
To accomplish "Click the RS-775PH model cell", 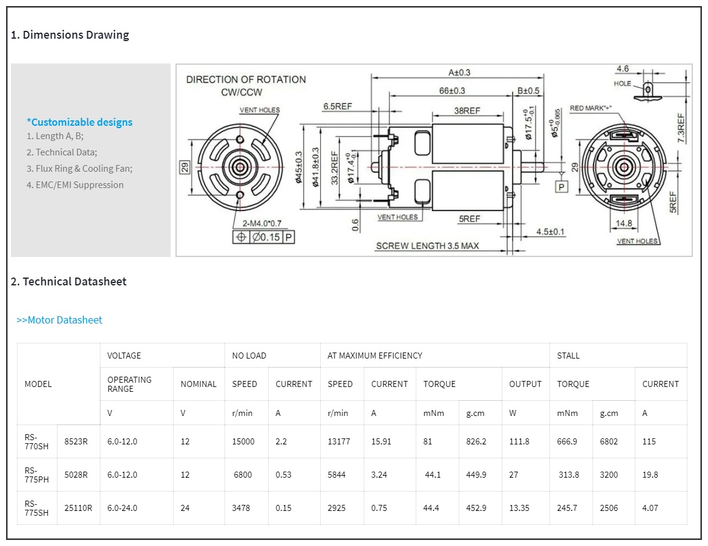I will click(36, 475).
